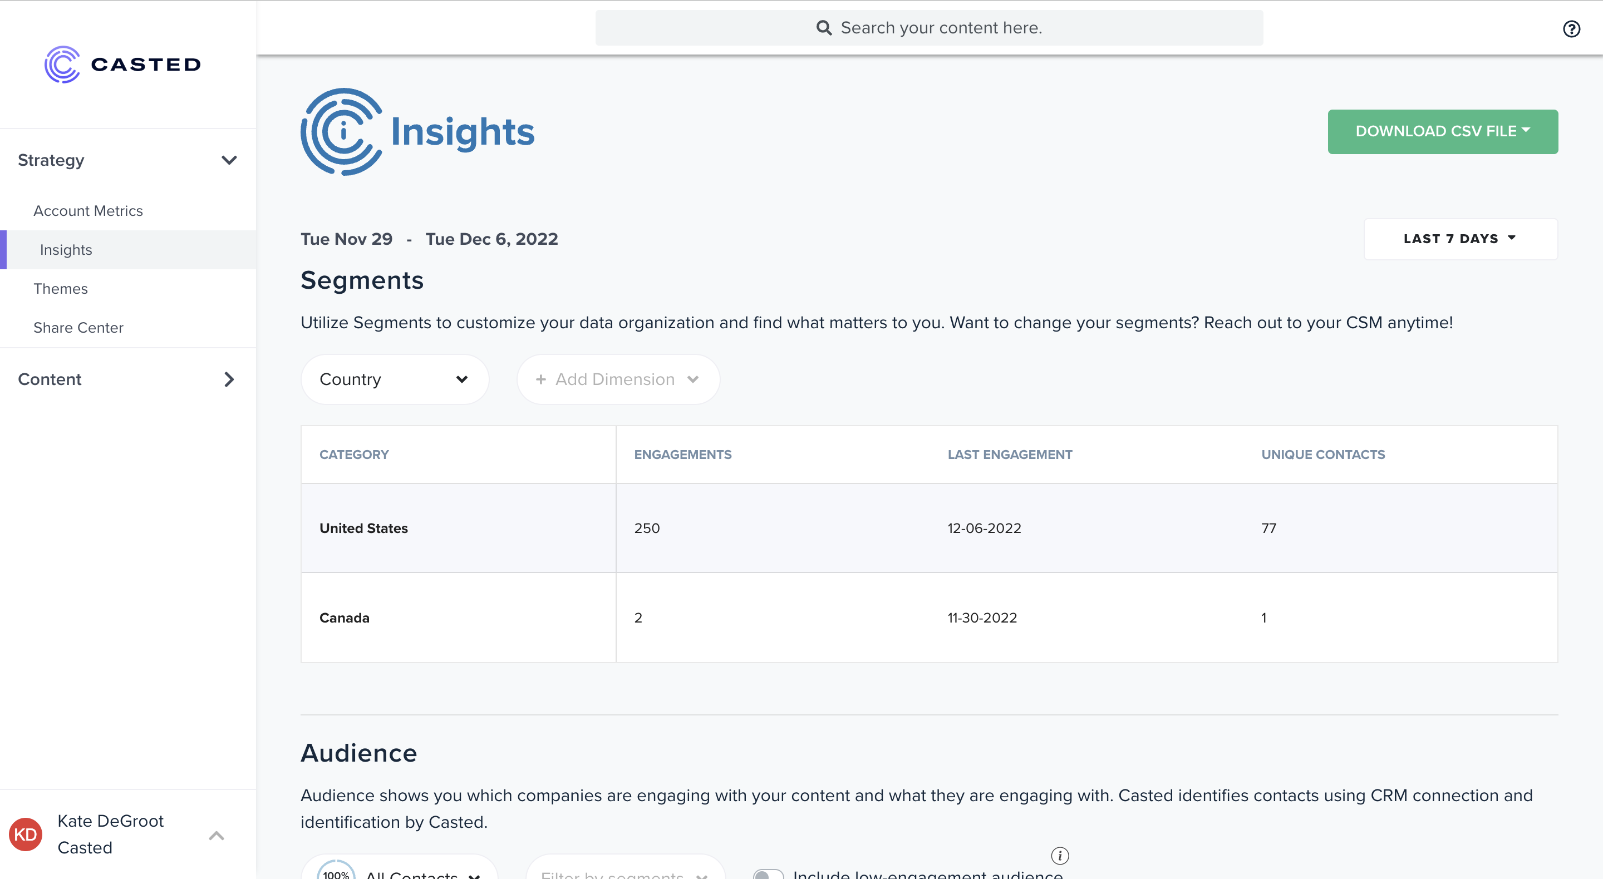Click the info icon near low-engagement toggle
The width and height of the screenshot is (1603, 879).
point(1060,856)
